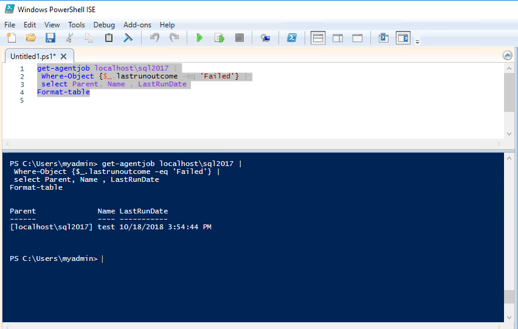Image resolution: width=518 pixels, height=329 pixels.
Task: Click the Open script folder icon
Action: 31,38
